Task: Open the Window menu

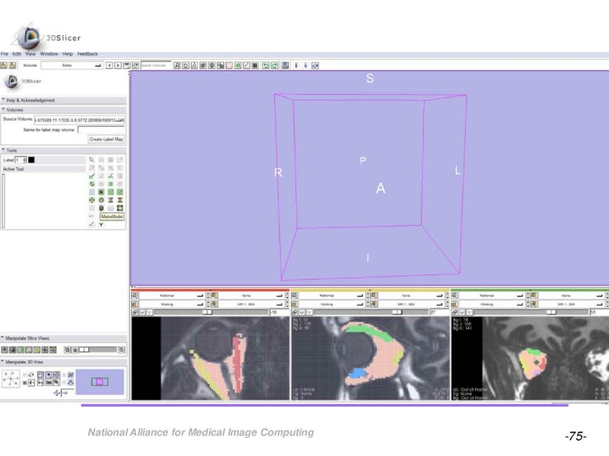Action: click(49, 54)
